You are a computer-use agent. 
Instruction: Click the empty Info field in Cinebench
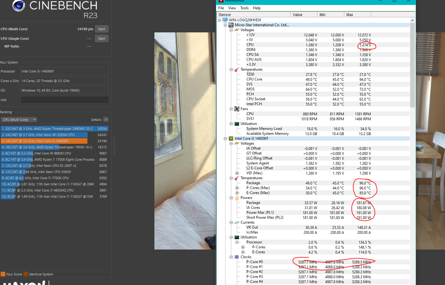[x=65, y=100]
